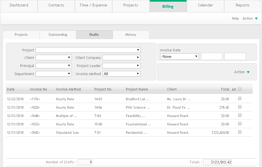262x167 pixels.
Task: Open the Invoice Method dropdown showing All
Action: 121,73
